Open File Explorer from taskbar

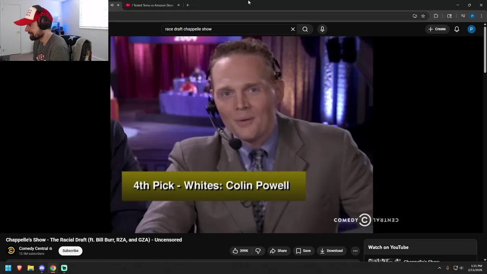pyautogui.click(x=30, y=268)
